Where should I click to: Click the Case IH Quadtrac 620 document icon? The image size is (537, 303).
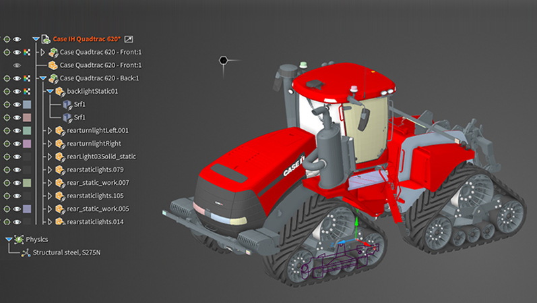tap(46, 39)
